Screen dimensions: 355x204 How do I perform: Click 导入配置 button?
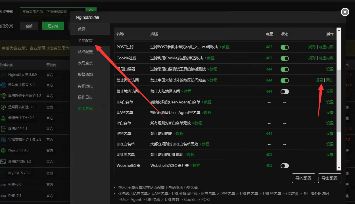coord(303,178)
